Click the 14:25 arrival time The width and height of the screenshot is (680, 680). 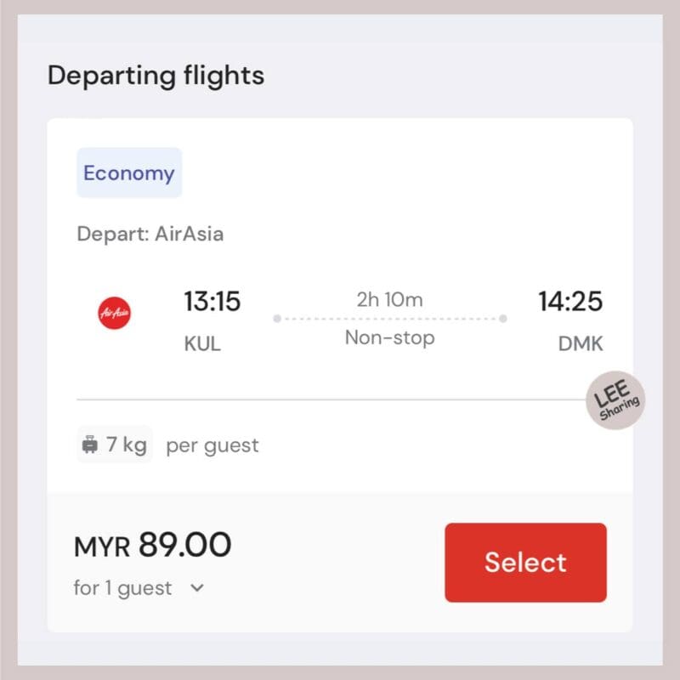point(570,301)
